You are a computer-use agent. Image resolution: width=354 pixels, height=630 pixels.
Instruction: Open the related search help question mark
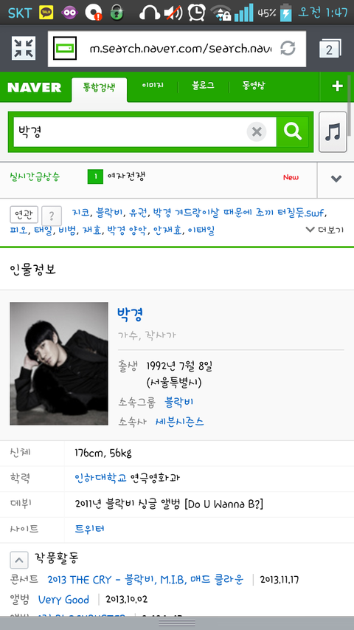(52, 216)
